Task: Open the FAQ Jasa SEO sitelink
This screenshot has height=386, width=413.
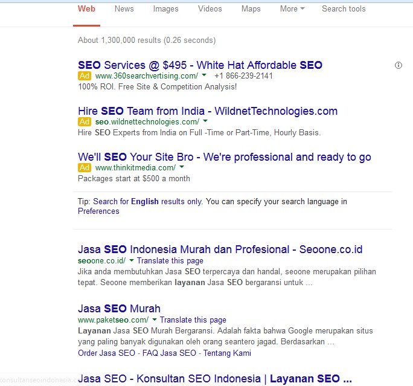Action: pos(169,353)
